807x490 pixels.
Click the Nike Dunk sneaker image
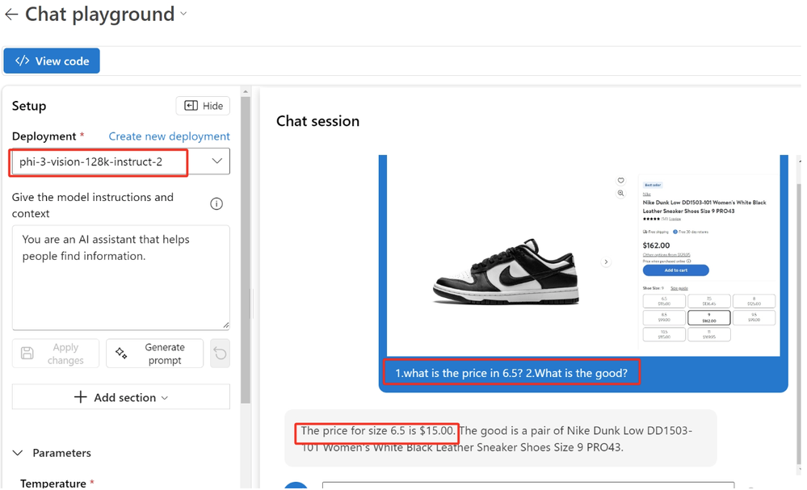(x=506, y=271)
